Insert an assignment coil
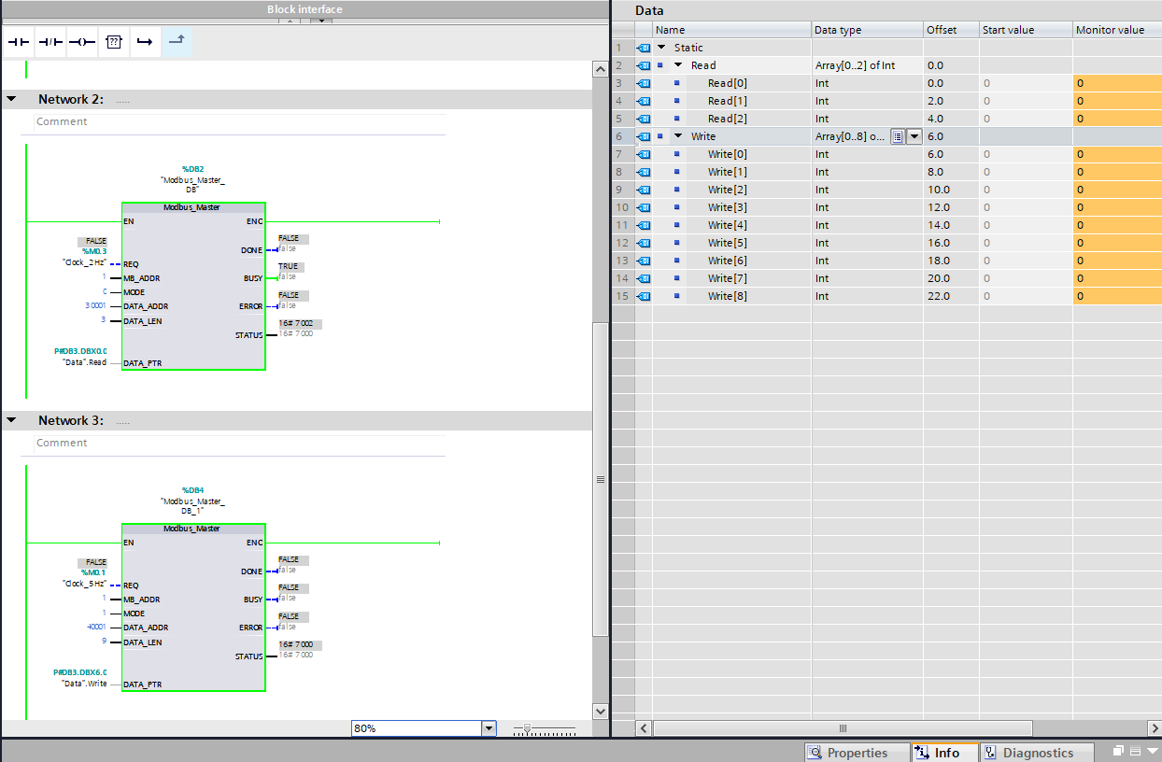 [82, 43]
